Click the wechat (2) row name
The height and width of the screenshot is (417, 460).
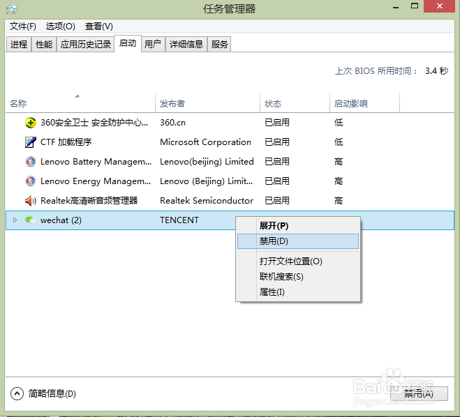pyautogui.click(x=61, y=220)
